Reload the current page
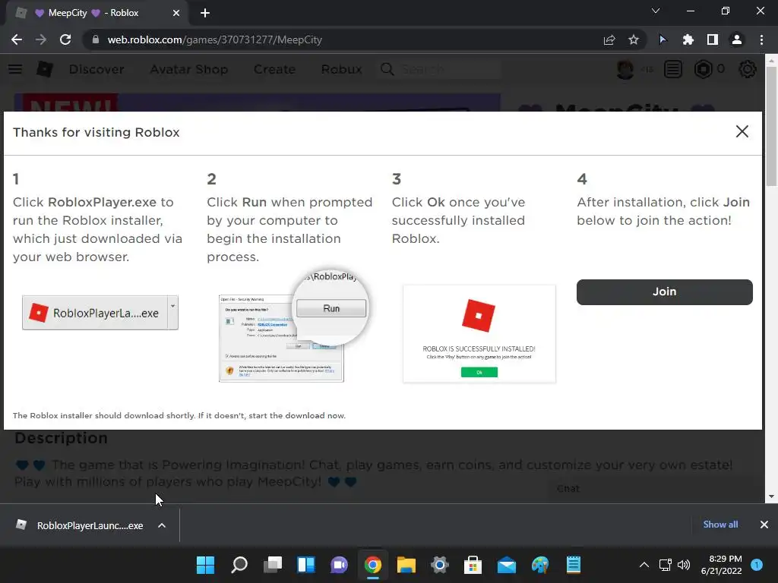This screenshot has height=583, width=778. point(65,39)
